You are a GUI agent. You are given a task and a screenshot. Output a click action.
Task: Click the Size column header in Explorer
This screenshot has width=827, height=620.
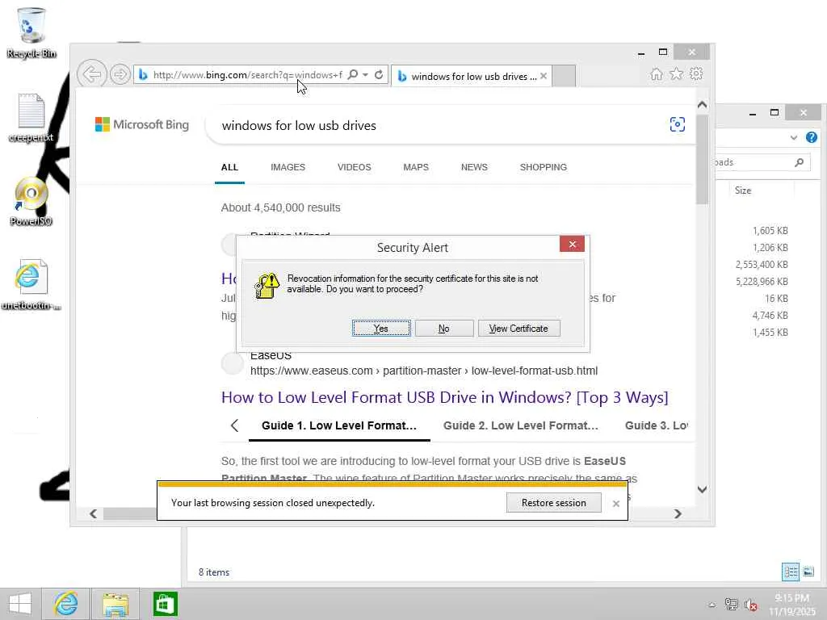pos(743,191)
